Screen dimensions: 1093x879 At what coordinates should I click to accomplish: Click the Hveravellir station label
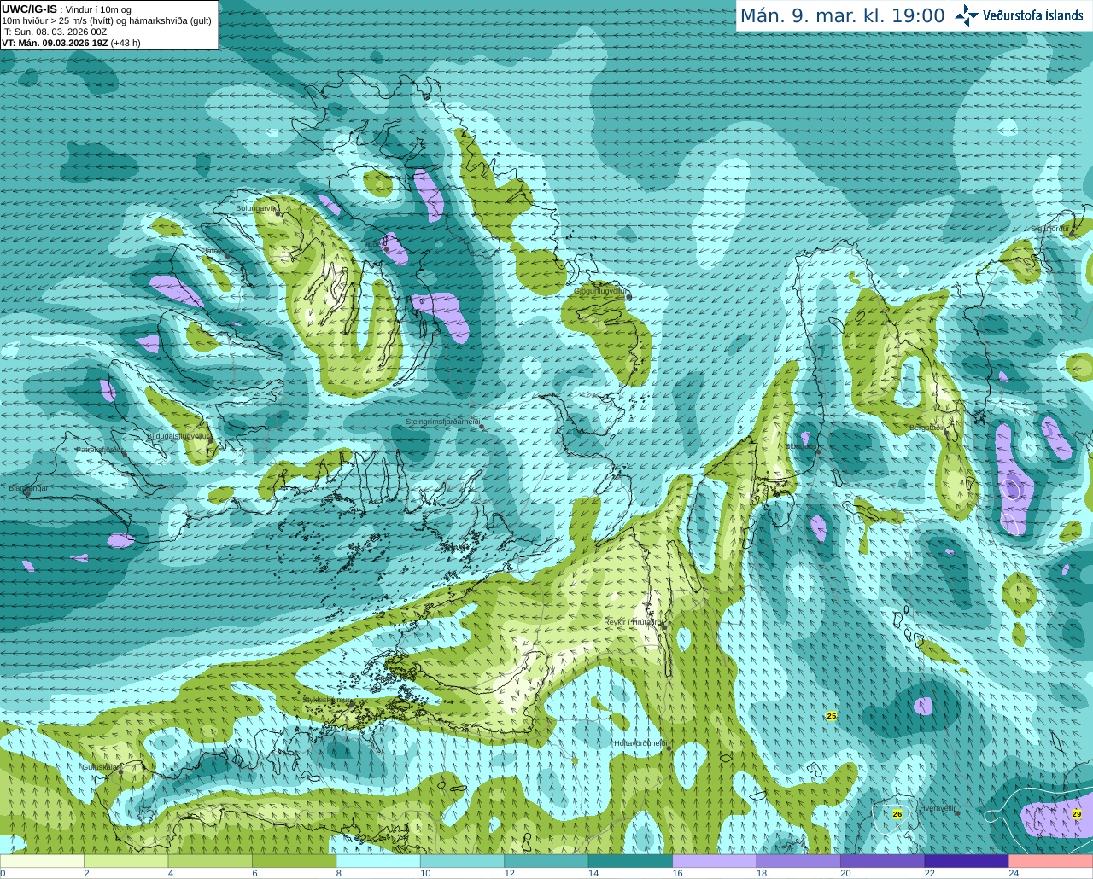point(938,807)
